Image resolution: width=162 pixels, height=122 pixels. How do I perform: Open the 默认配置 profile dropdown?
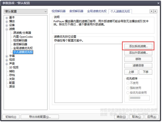coord(25,11)
